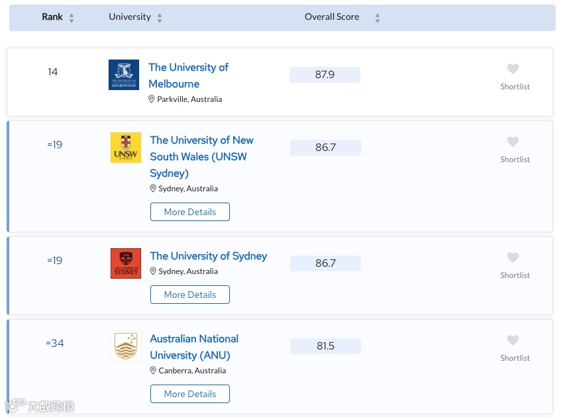This screenshot has width=565, height=417.
Task: Sort by Overall Score arrows
Action: click(x=378, y=18)
